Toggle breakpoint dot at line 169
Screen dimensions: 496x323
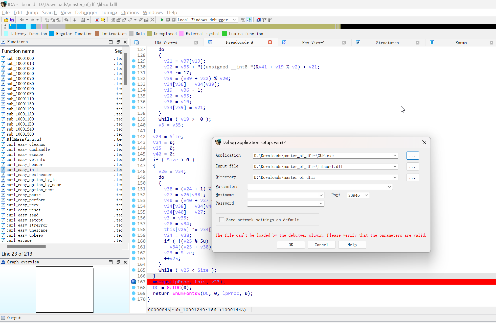134,293
